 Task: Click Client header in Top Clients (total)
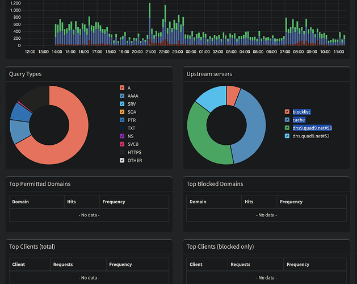point(20,264)
